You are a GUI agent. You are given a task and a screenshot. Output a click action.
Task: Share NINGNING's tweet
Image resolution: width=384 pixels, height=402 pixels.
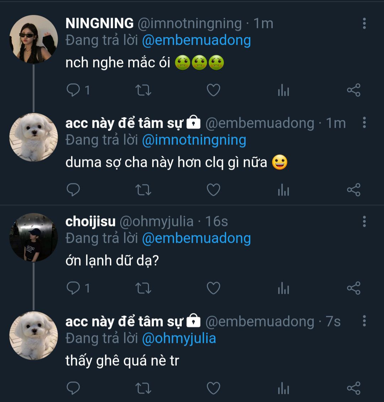click(353, 90)
